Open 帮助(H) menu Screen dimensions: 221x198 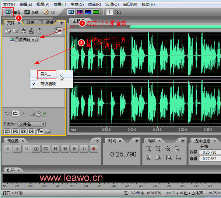(148, 4)
